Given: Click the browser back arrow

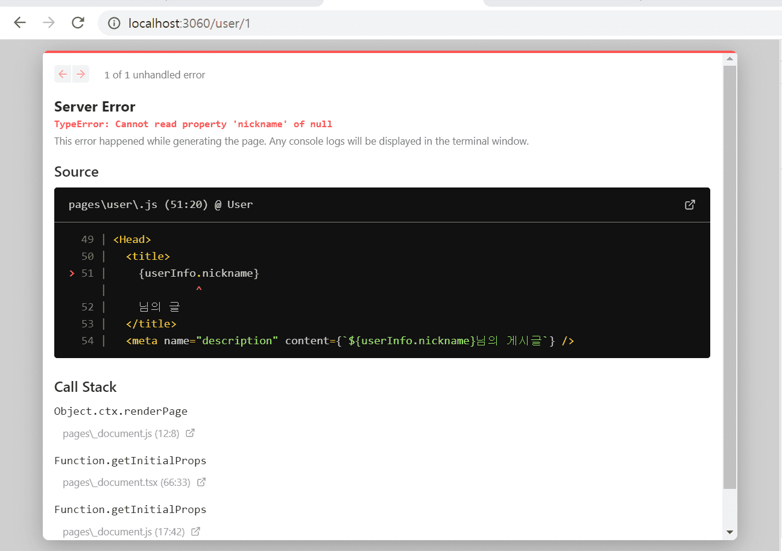Looking at the screenshot, I should [20, 23].
